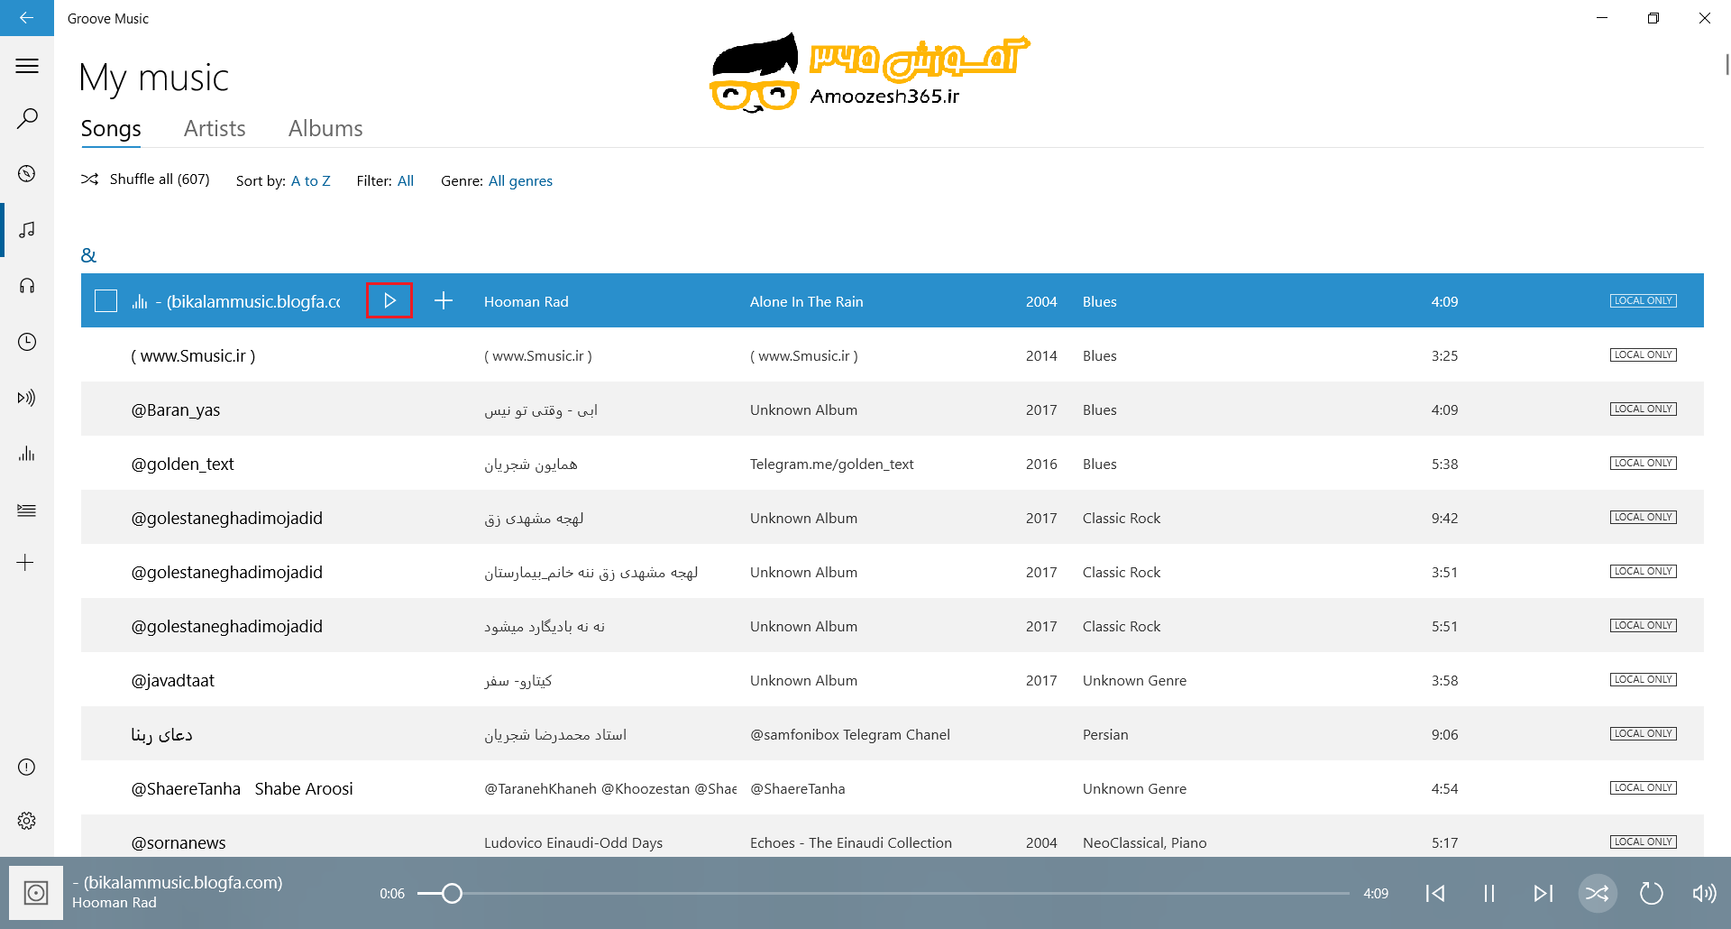Open Recent plays clock icon
The image size is (1731, 929).
(x=27, y=342)
